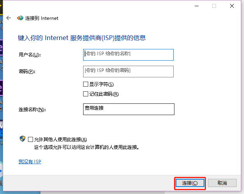244x194 pixels.
Task: Click the 连接到 Internet title text
Action: pos(42,18)
